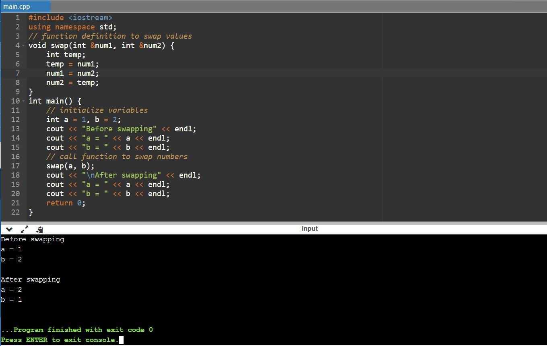Place cursor in 'using namespace std;' line
This screenshot has width=547, height=346.
72,27
